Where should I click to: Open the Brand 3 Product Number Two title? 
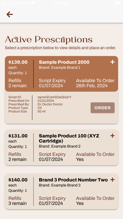click(73, 180)
